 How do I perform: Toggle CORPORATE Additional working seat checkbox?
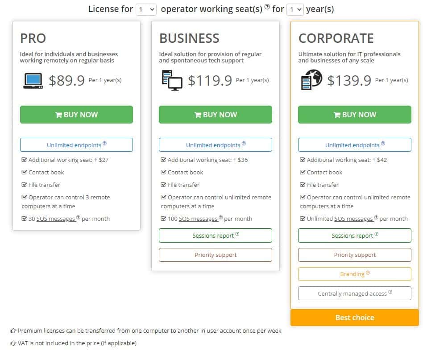tap(303, 160)
